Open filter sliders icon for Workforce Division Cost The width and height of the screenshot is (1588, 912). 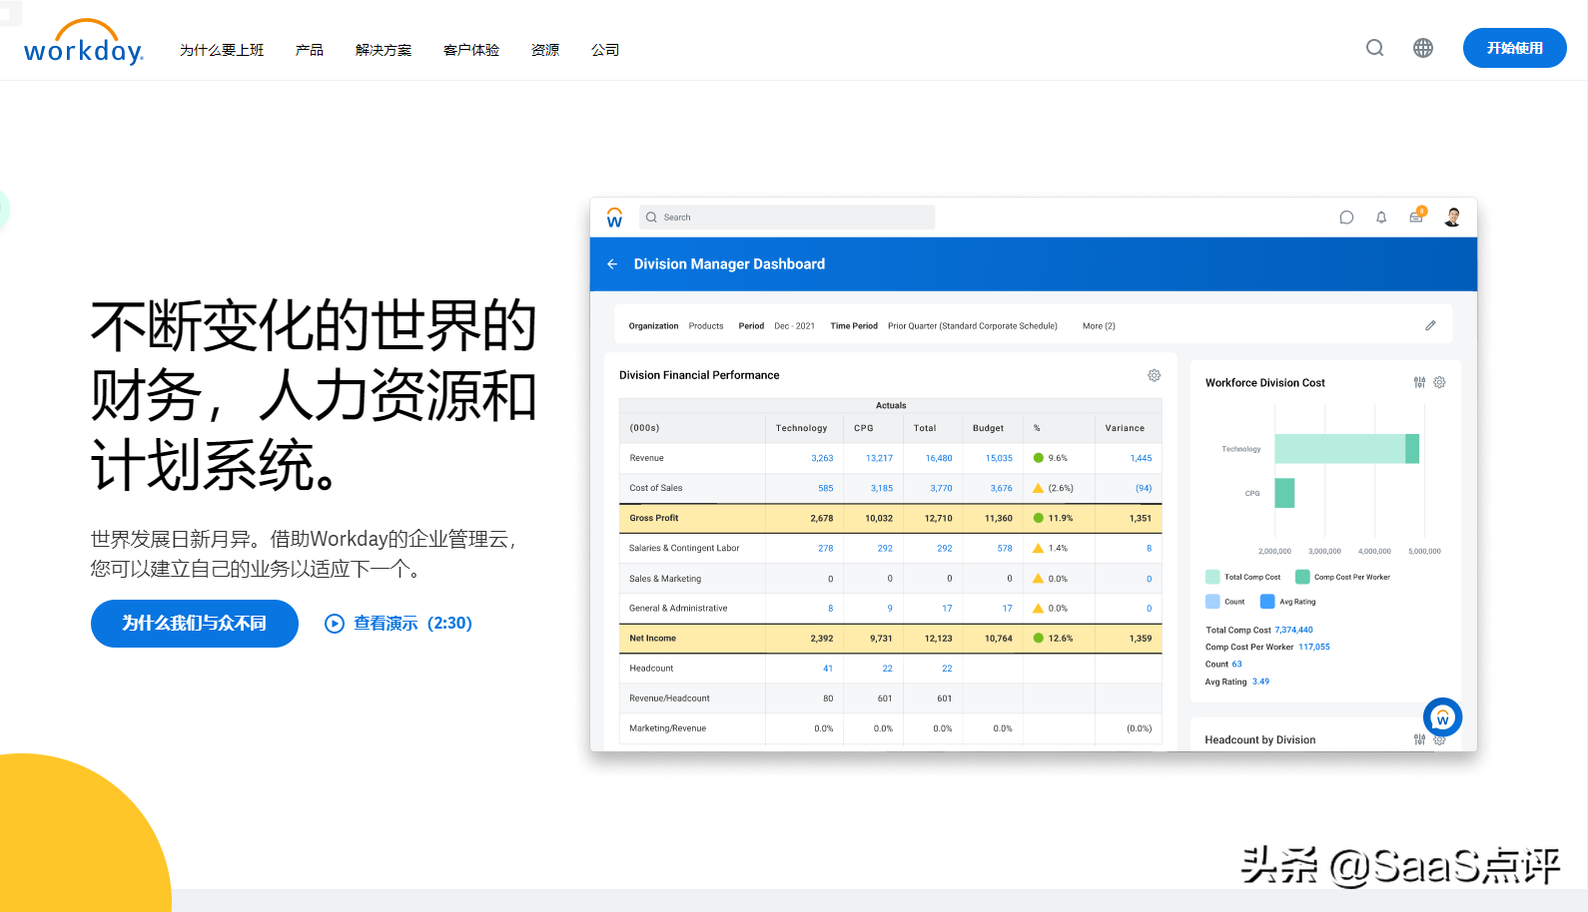click(1419, 382)
